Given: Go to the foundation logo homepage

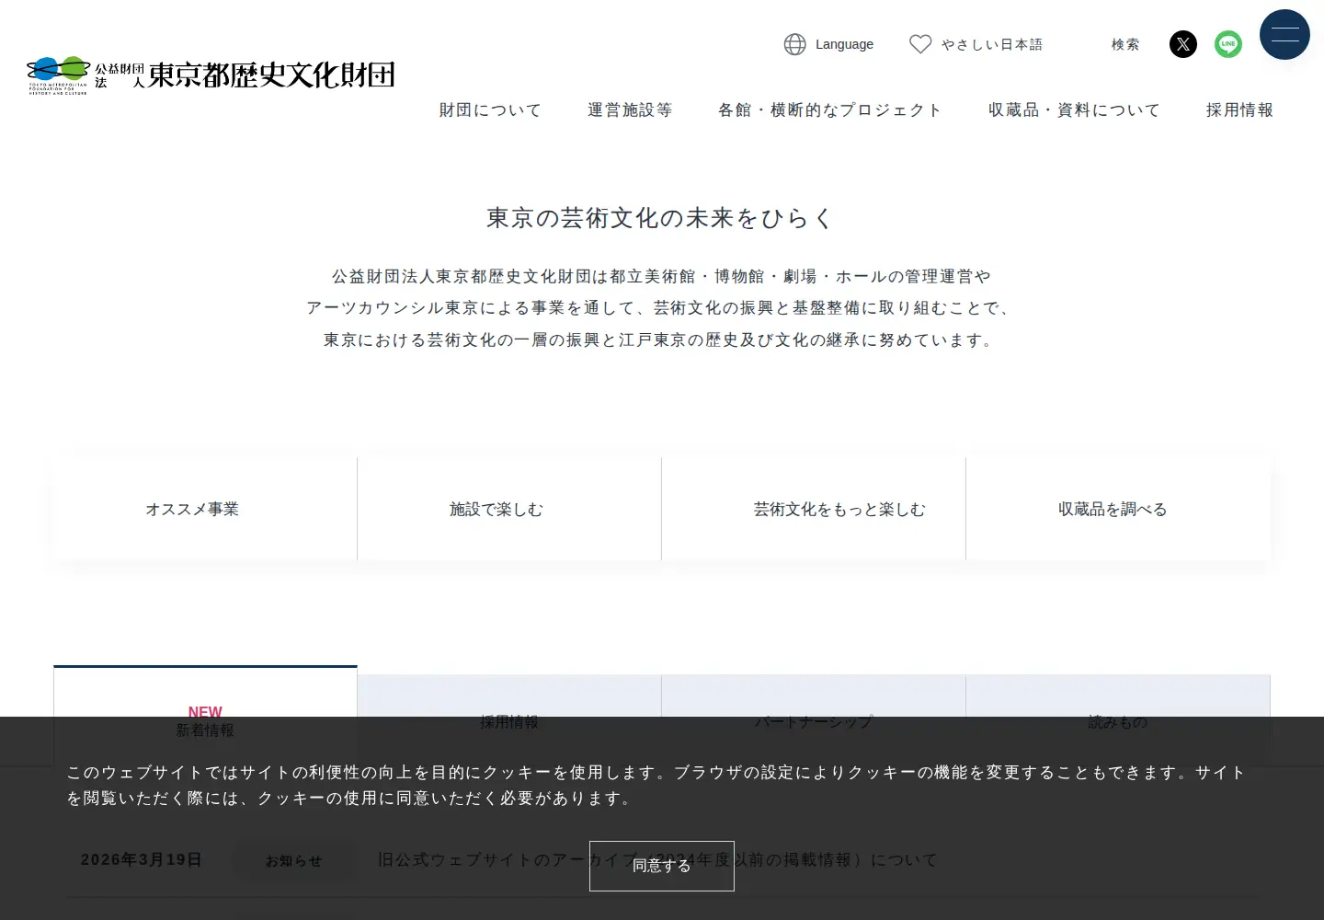Looking at the screenshot, I should click(x=211, y=75).
